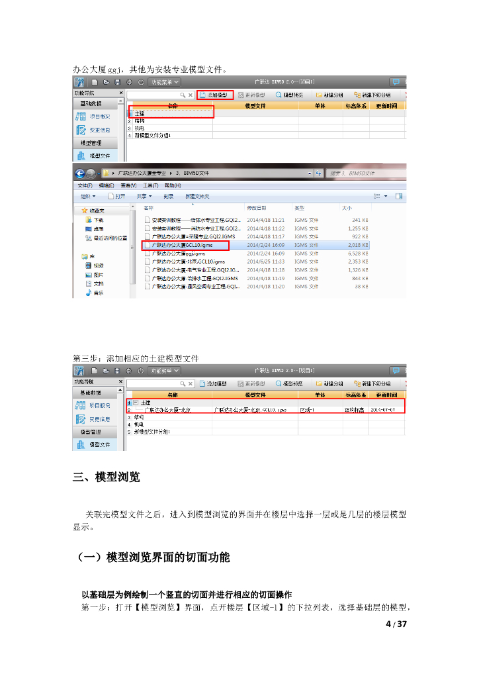This screenshot has height=678, width=479.
Task: Click the new-file icon in upper BIM5D title bar
Action: (x=95, y=82)
